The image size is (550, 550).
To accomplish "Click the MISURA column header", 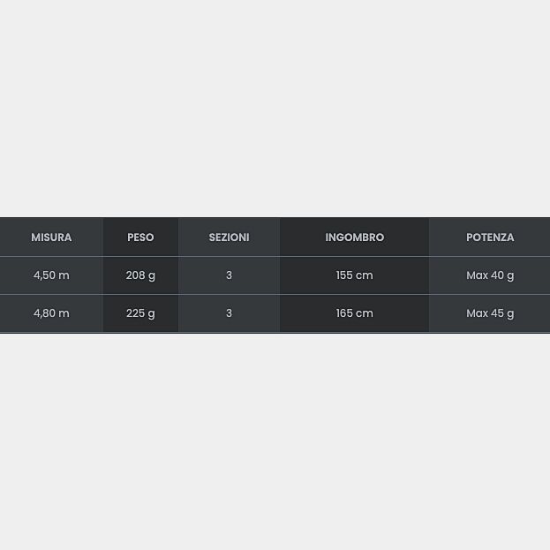I will tap(51, 237).
